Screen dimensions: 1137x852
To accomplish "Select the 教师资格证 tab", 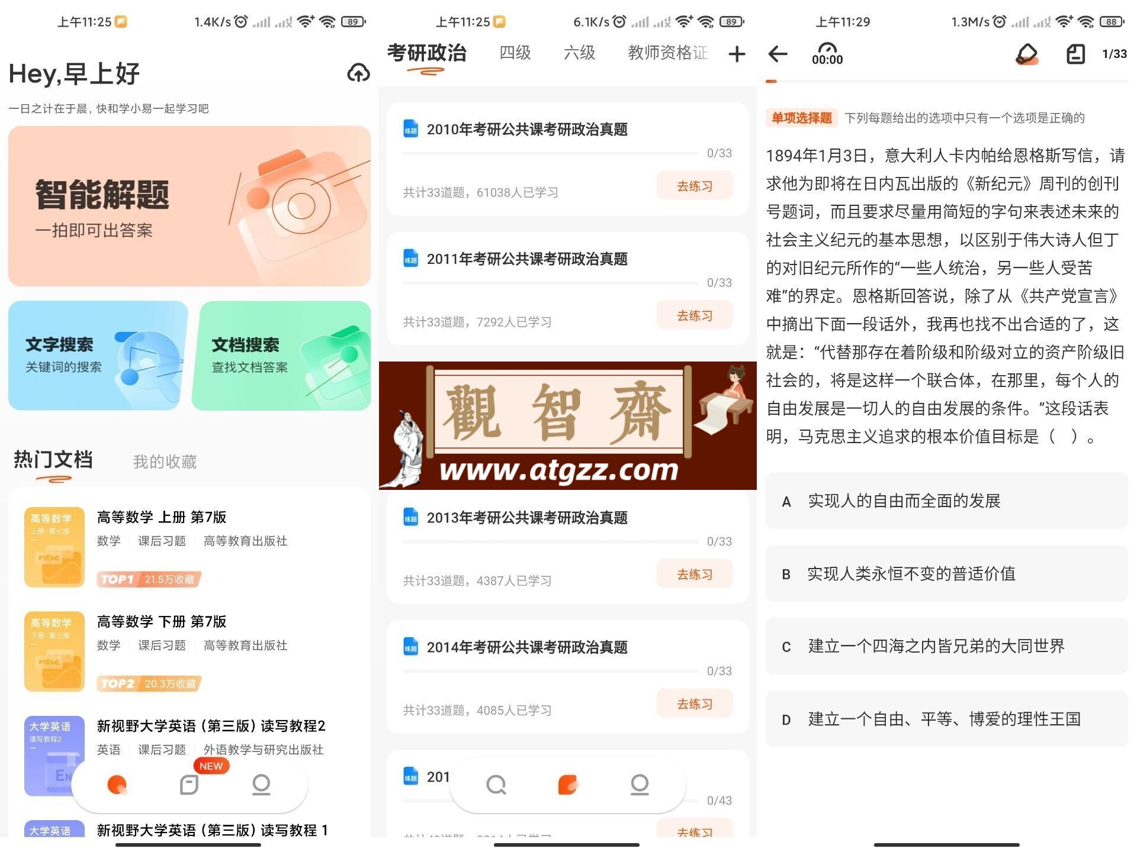I will click(668, 53).
